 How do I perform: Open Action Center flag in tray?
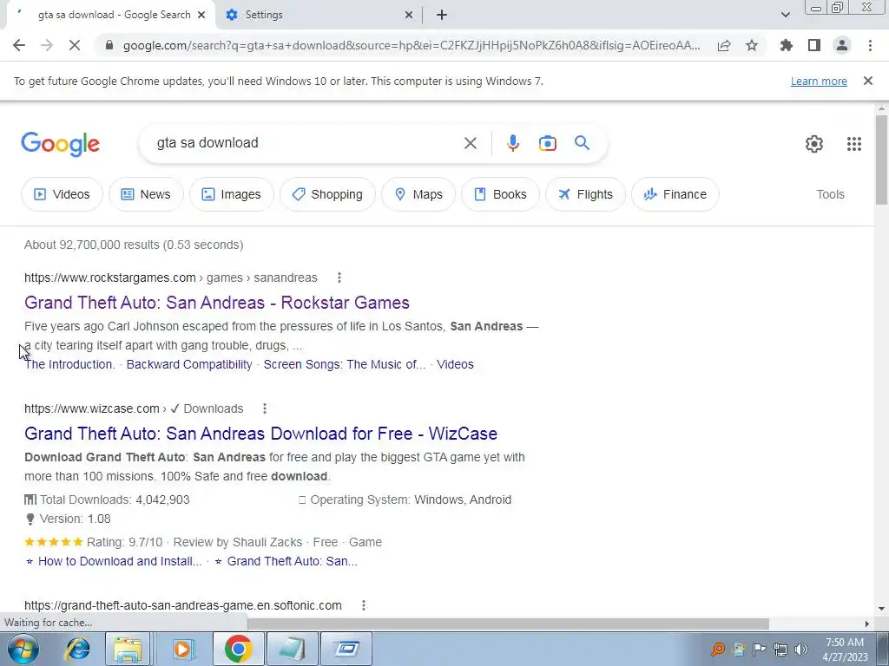759,650
